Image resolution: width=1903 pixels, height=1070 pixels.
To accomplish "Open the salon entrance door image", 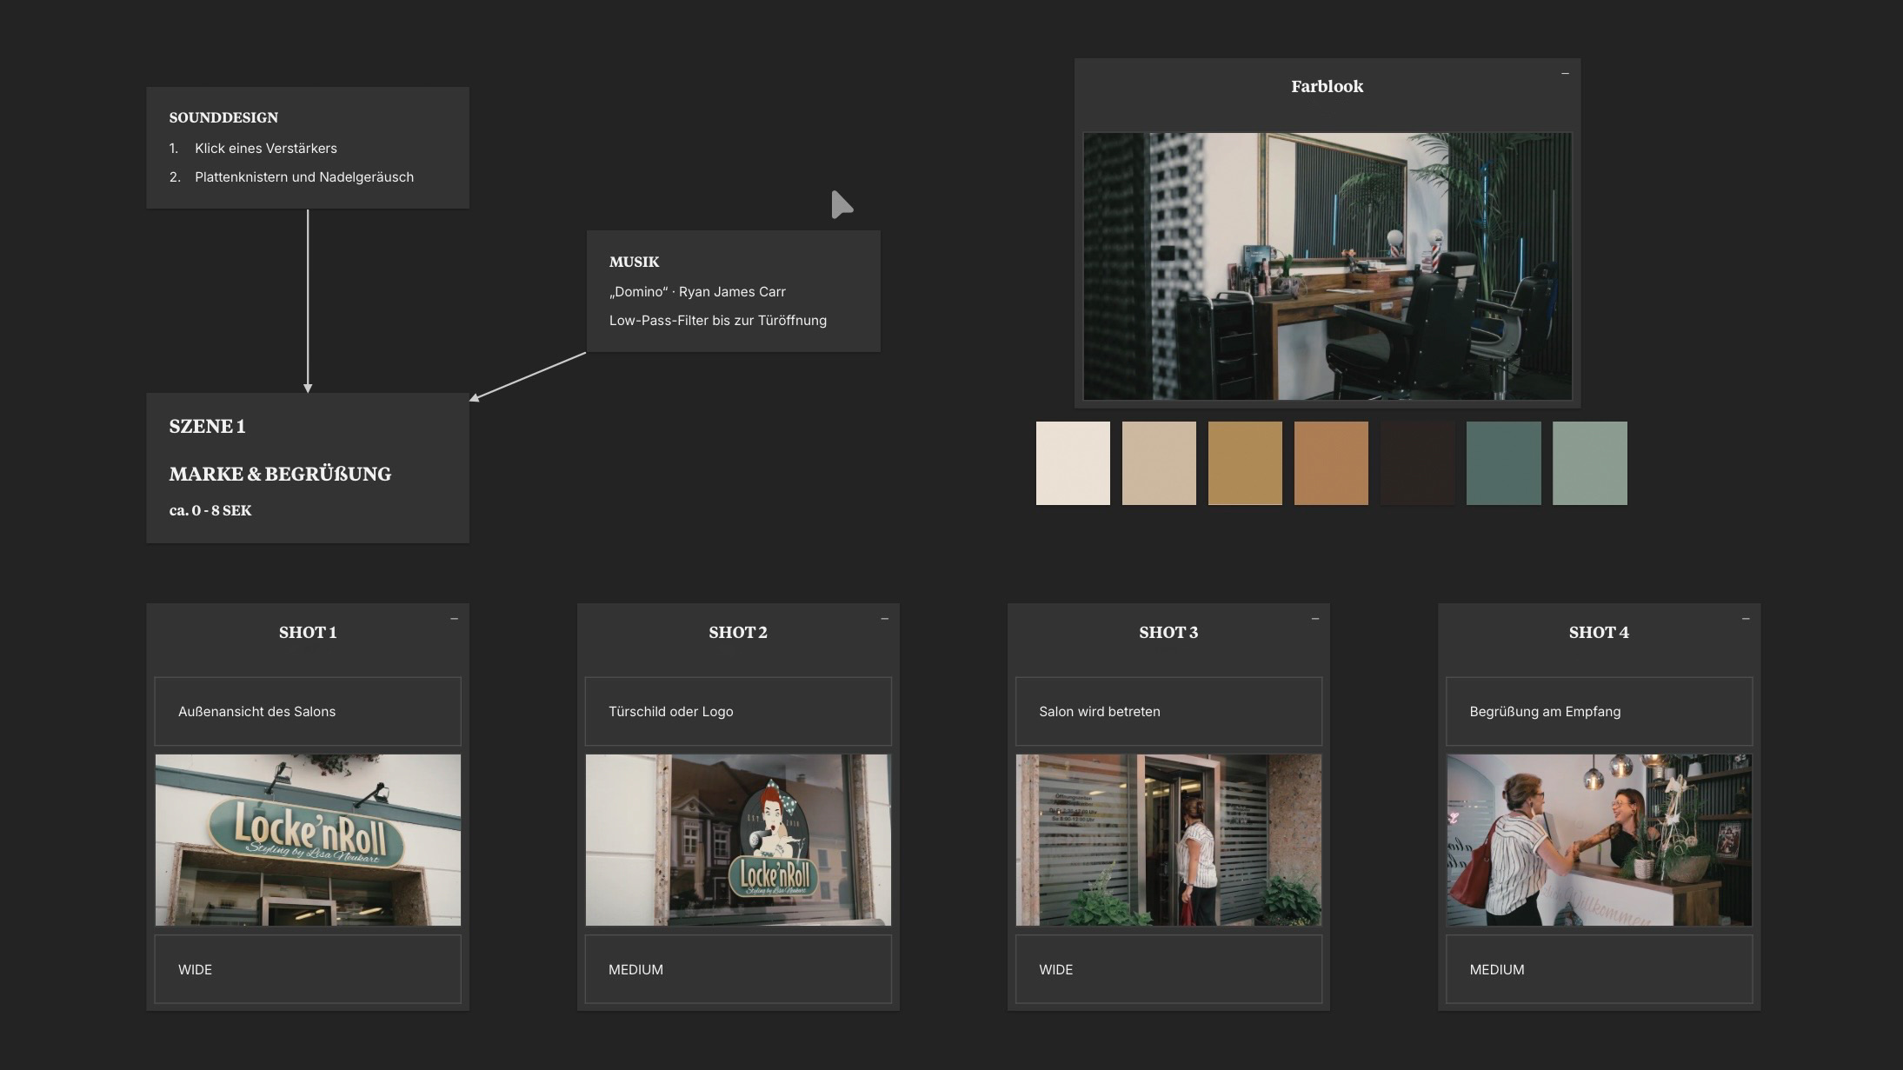I will (1168, 840).
